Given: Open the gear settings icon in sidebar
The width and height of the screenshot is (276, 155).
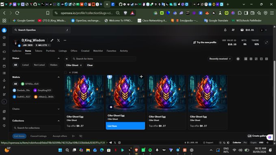Looking at the screenshot, I should pyautogui.click(x=4, y=118).
